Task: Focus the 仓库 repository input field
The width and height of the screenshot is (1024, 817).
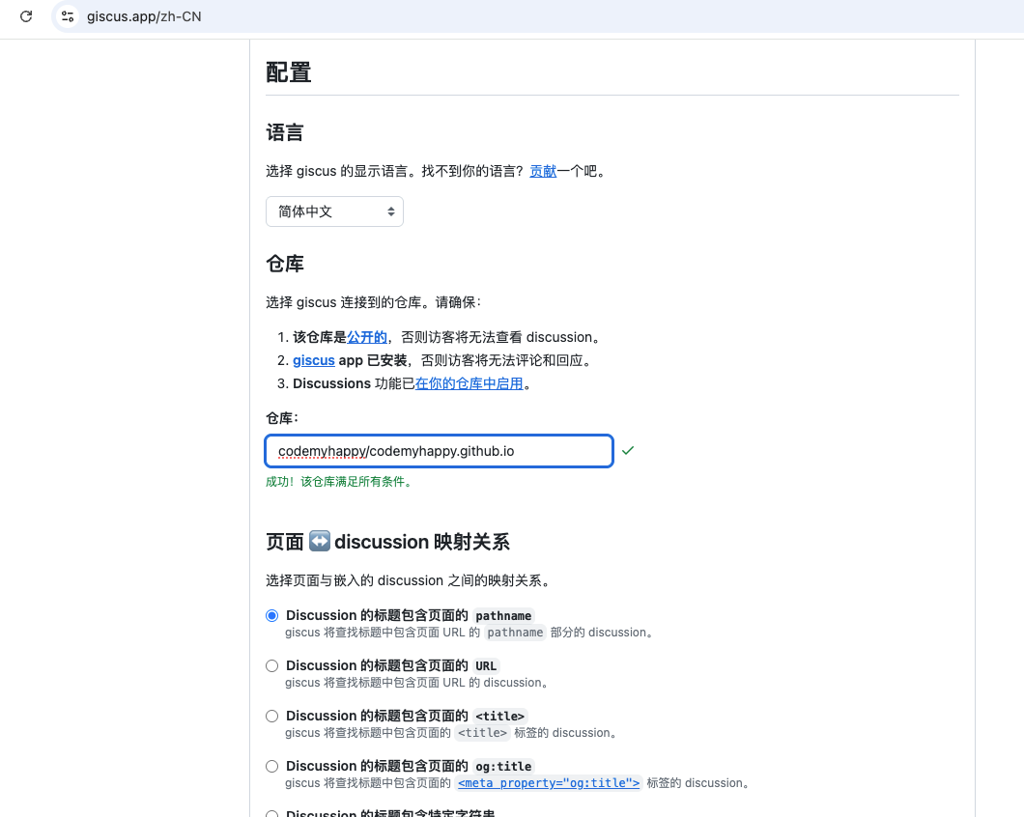Action: [439, 451]
